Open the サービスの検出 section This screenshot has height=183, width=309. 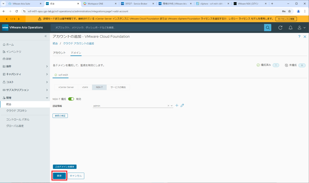coord(118,87)
